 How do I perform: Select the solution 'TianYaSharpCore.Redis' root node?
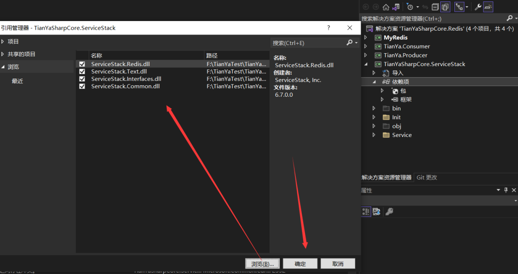point(445,29)
